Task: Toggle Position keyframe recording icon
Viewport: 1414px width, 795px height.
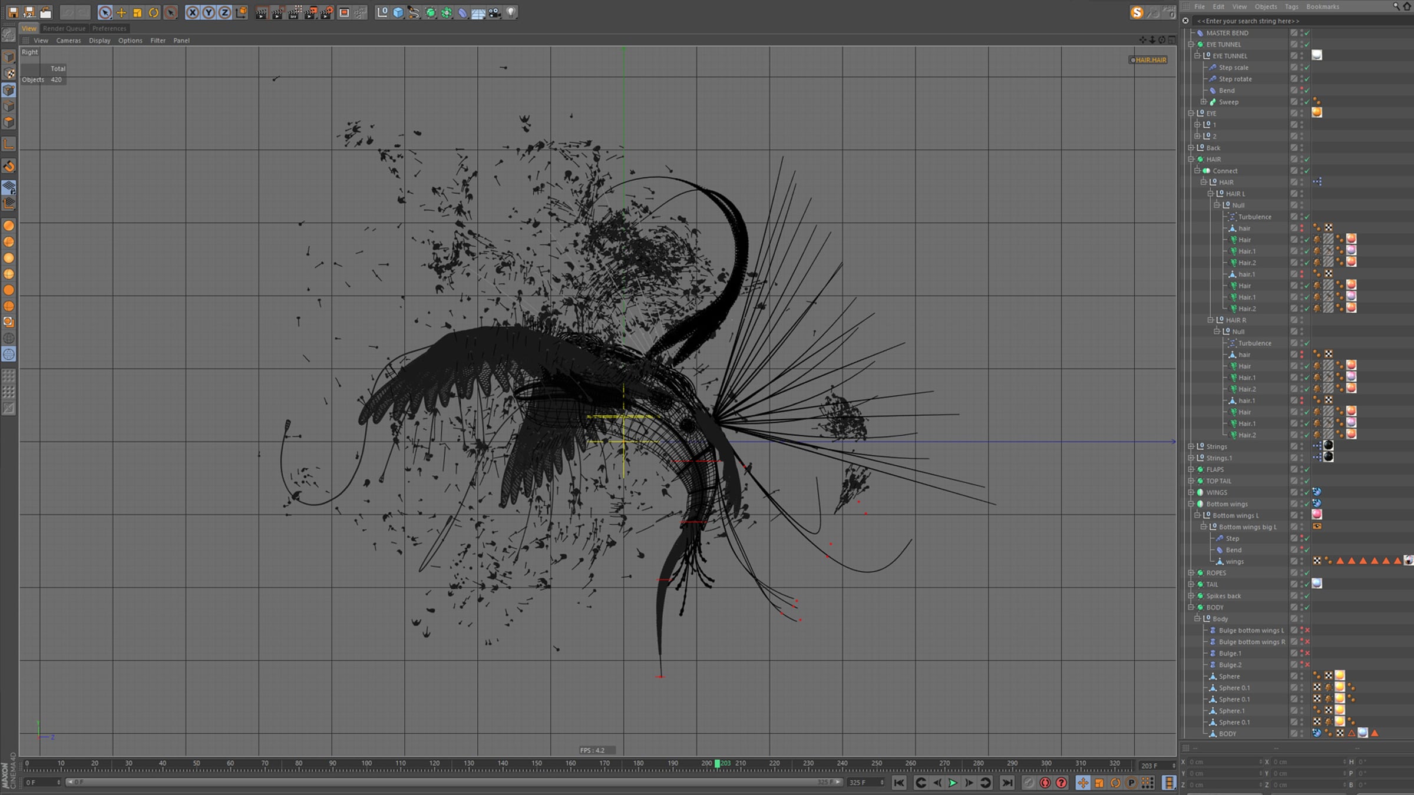Action: tap(1083, 783)
